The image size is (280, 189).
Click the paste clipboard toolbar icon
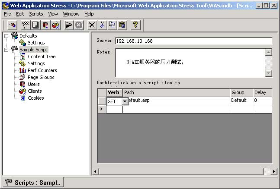click(122, 25)
